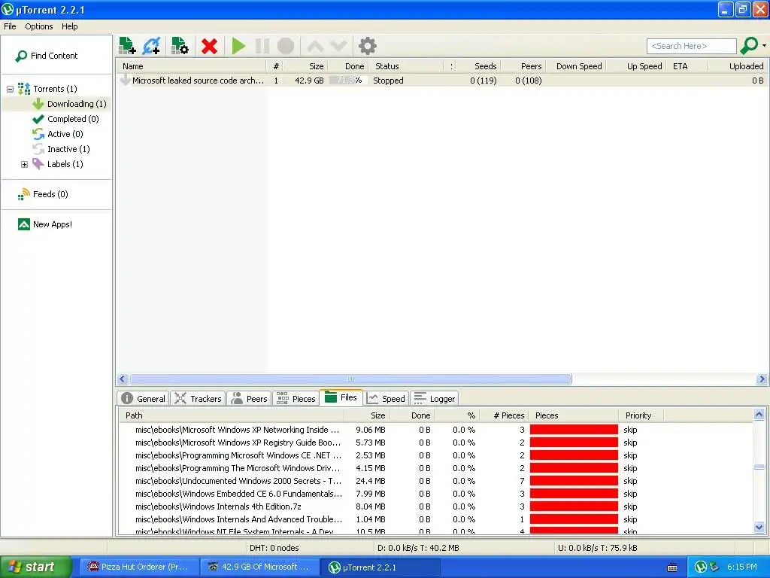Click the Stop toolbar icon

(x=286, y=46)
